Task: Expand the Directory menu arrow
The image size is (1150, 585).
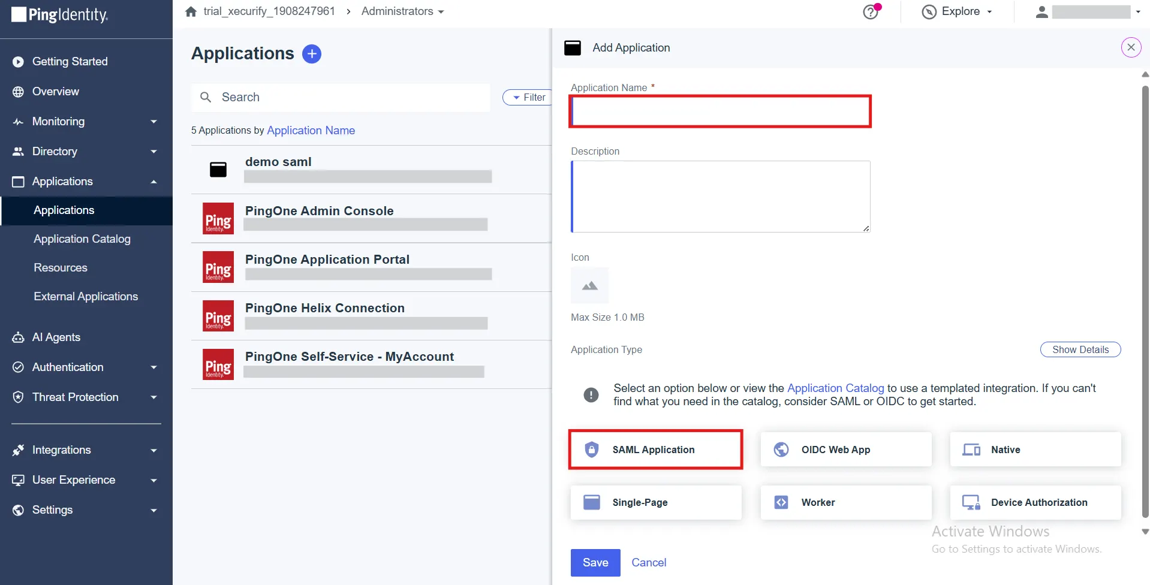Action: coord(153,152)
